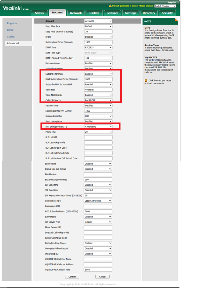Open the RTP Encryption (SRTP) dropdown

[98, 127]
